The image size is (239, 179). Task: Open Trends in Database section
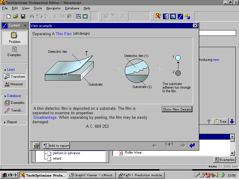(x=14, y=110)
